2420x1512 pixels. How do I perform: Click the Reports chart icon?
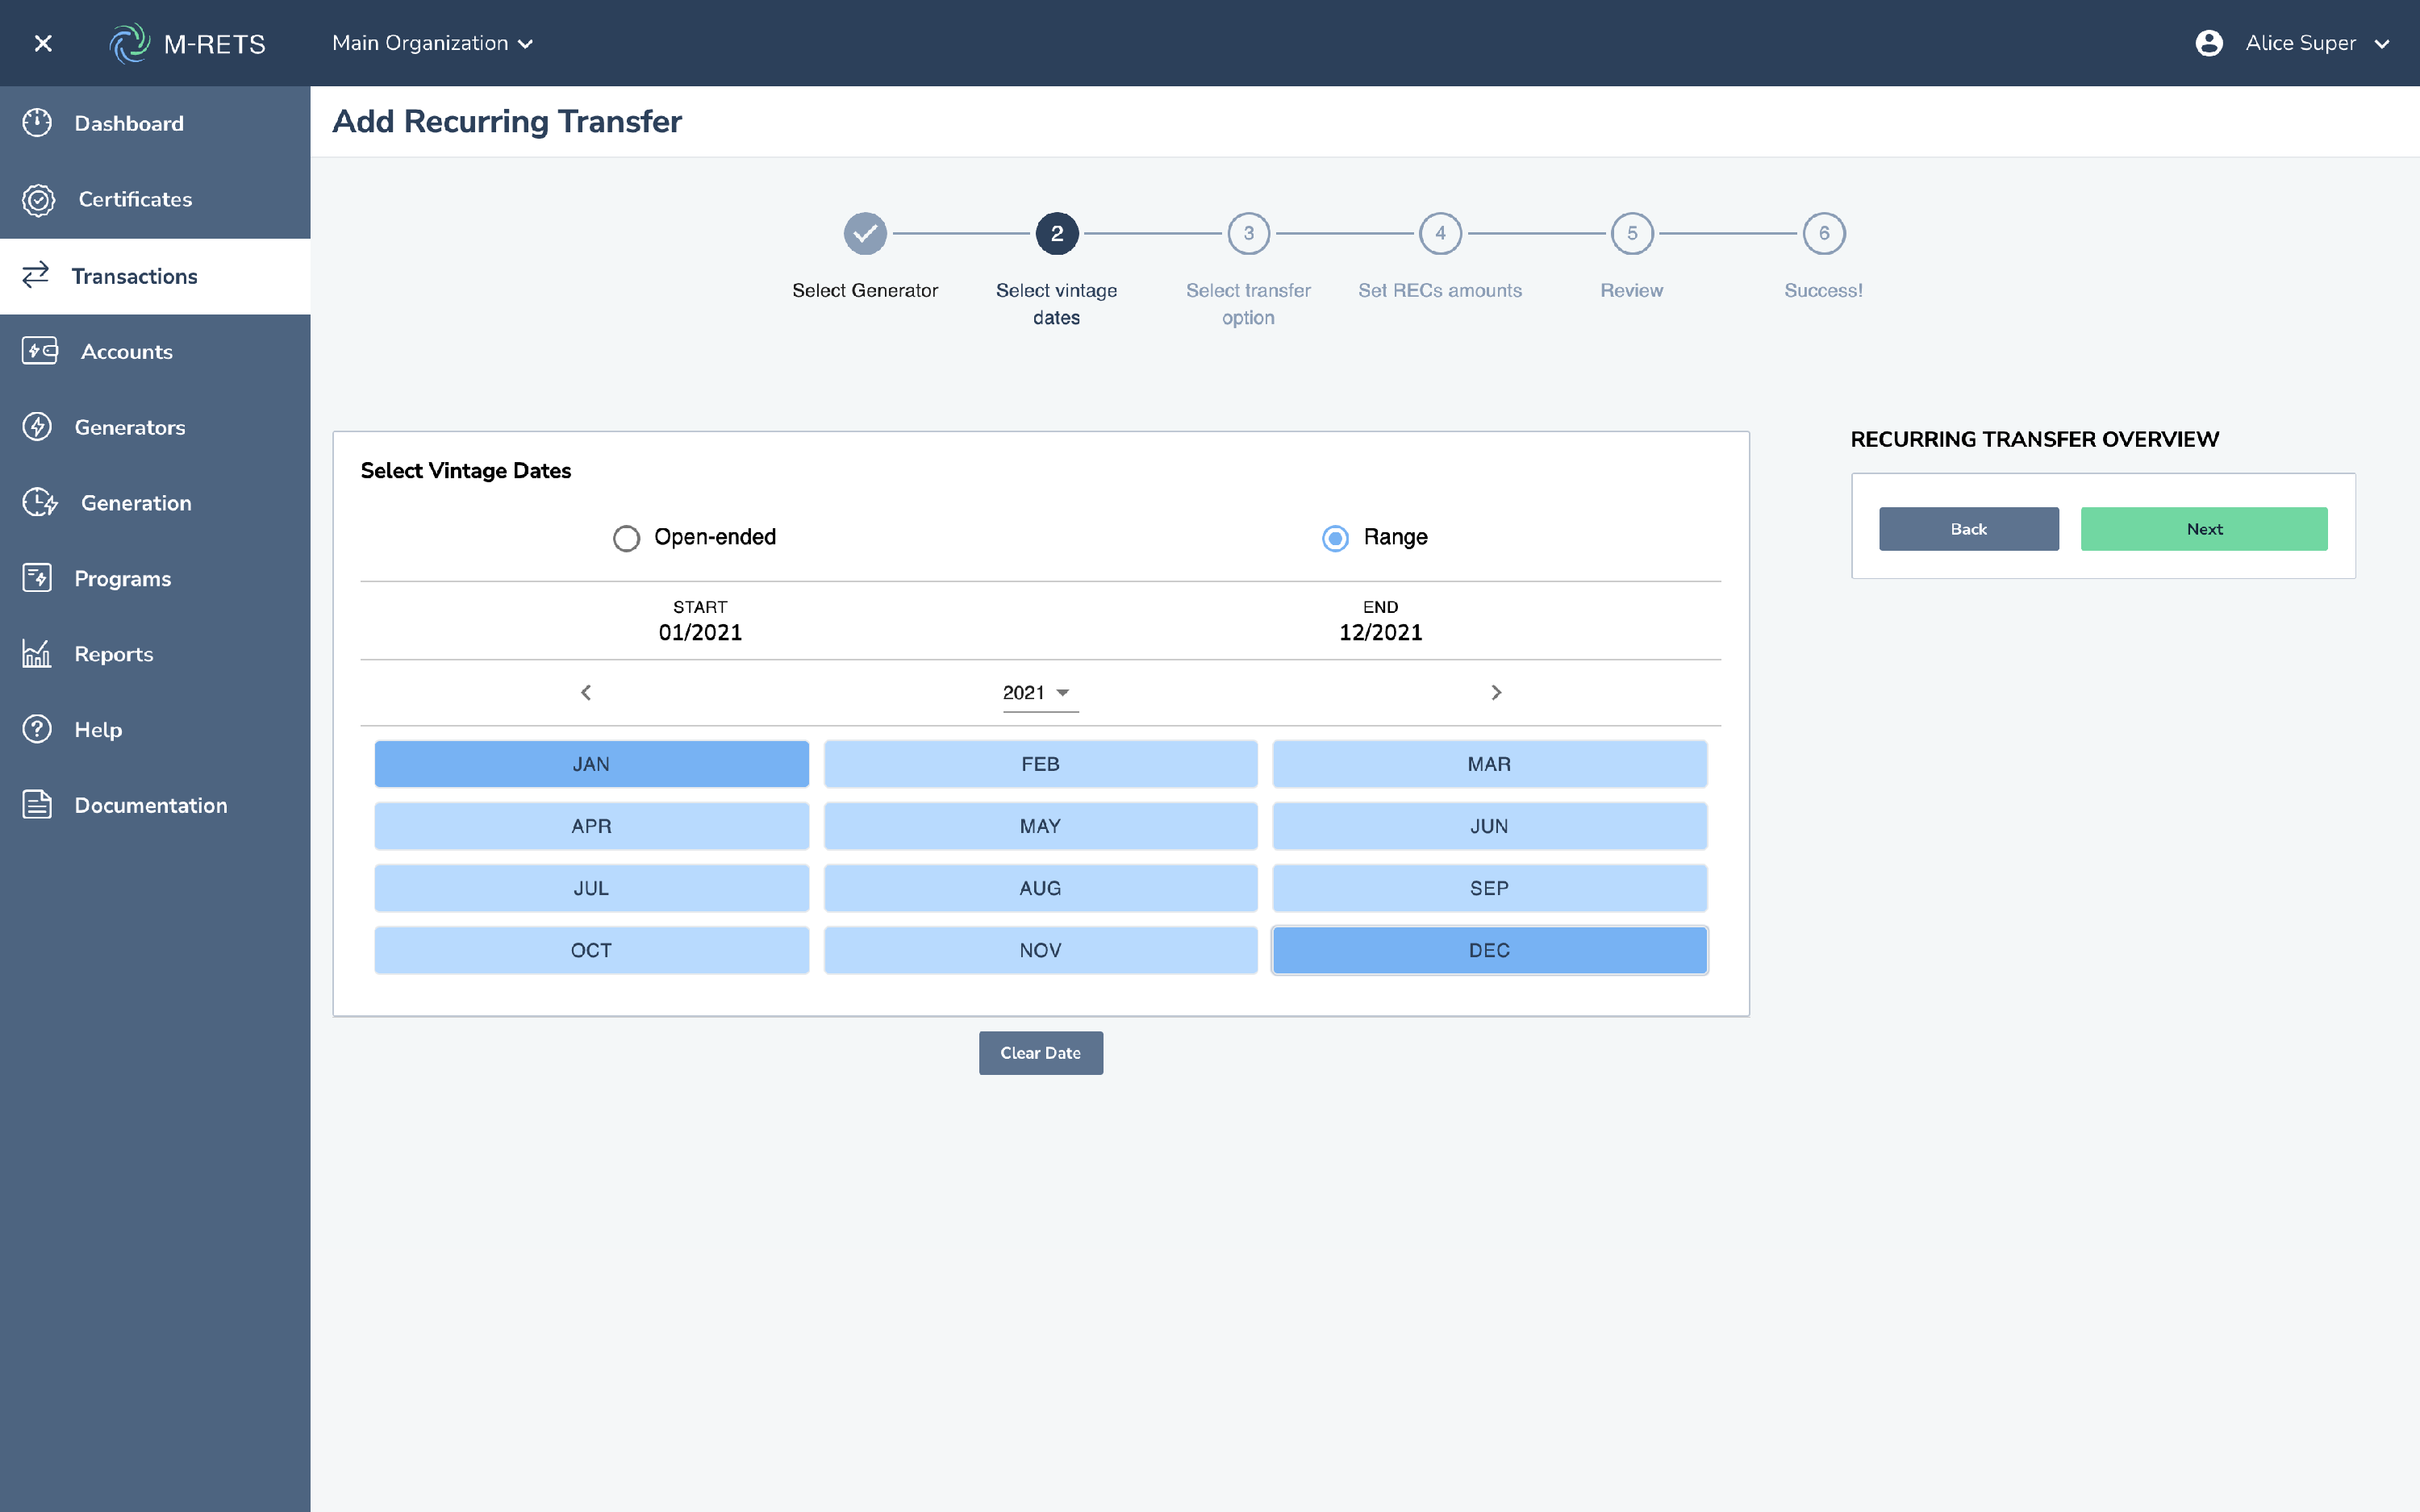[x=37, y=654]
